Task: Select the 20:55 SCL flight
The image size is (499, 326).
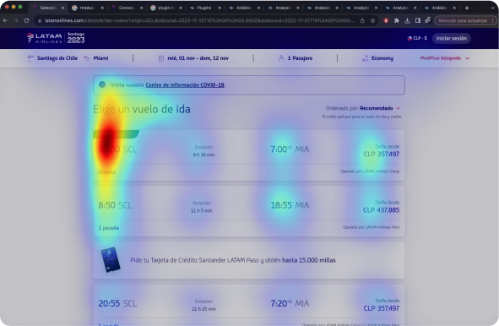Action: coord(249,305)
